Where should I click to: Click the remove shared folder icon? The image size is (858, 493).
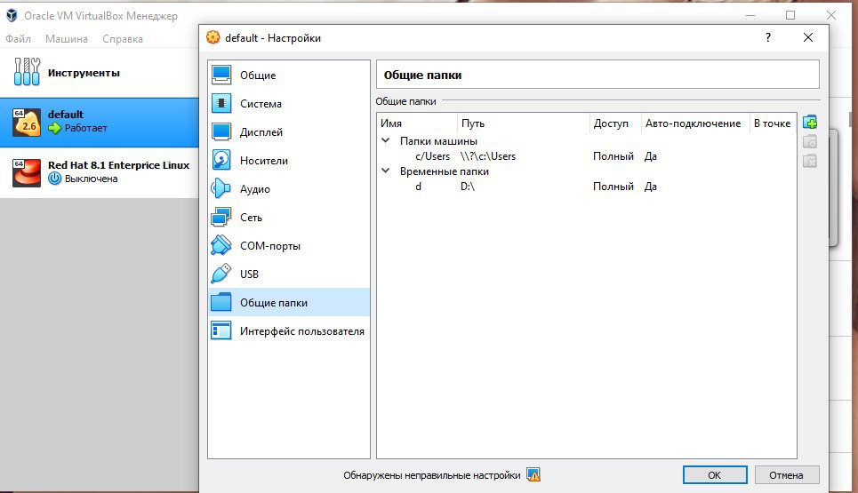(810, 161)
